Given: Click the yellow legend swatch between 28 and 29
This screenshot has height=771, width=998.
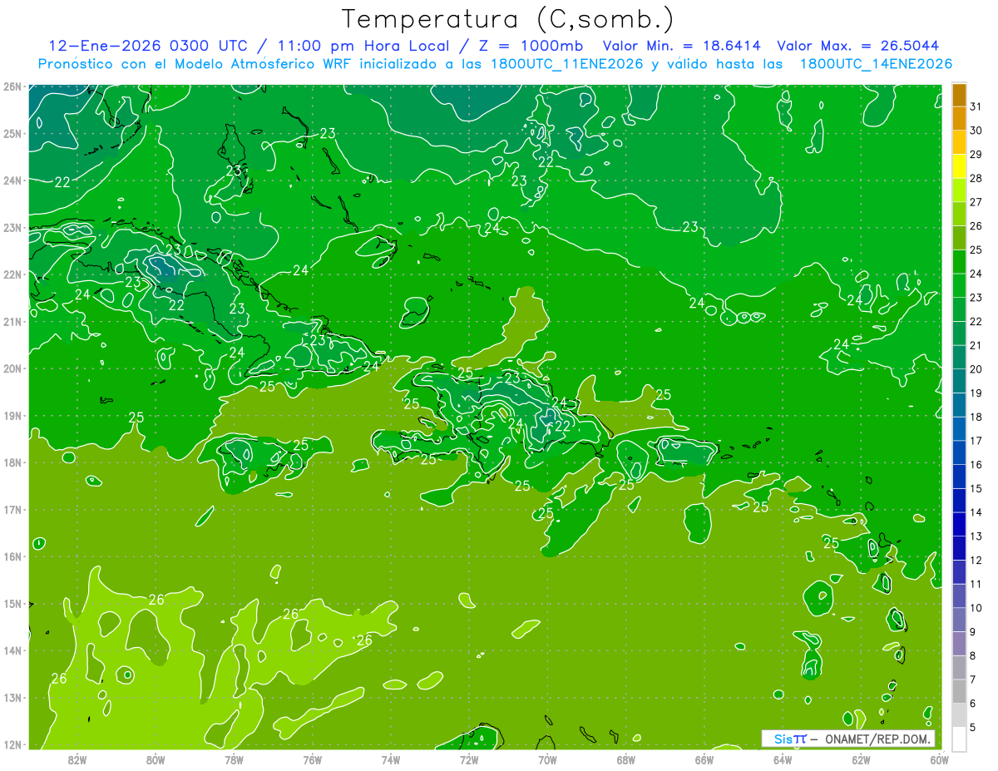Looking at the screenshot, I should tap(959, 166).
